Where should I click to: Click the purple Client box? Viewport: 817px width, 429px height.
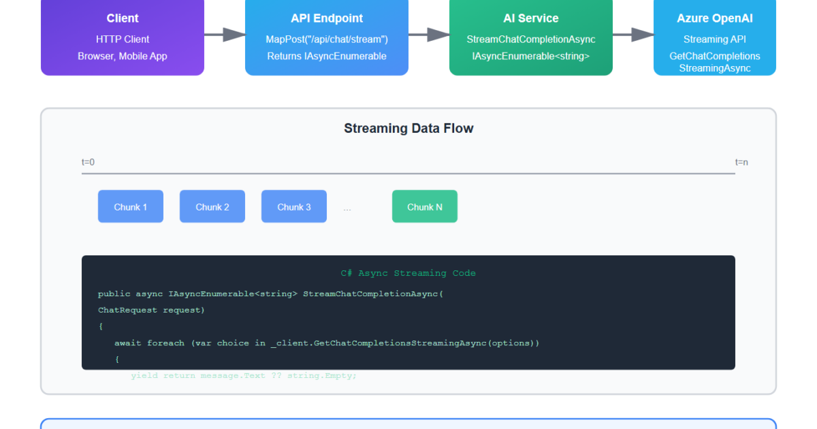[x=123, y=37]
